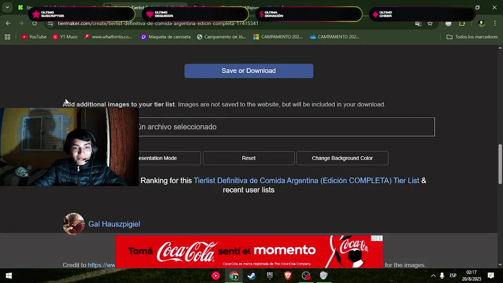Viewport: 503px width, 283px height.
Task: Click the Último Seguidor heart icon
Action: [150, 15]
